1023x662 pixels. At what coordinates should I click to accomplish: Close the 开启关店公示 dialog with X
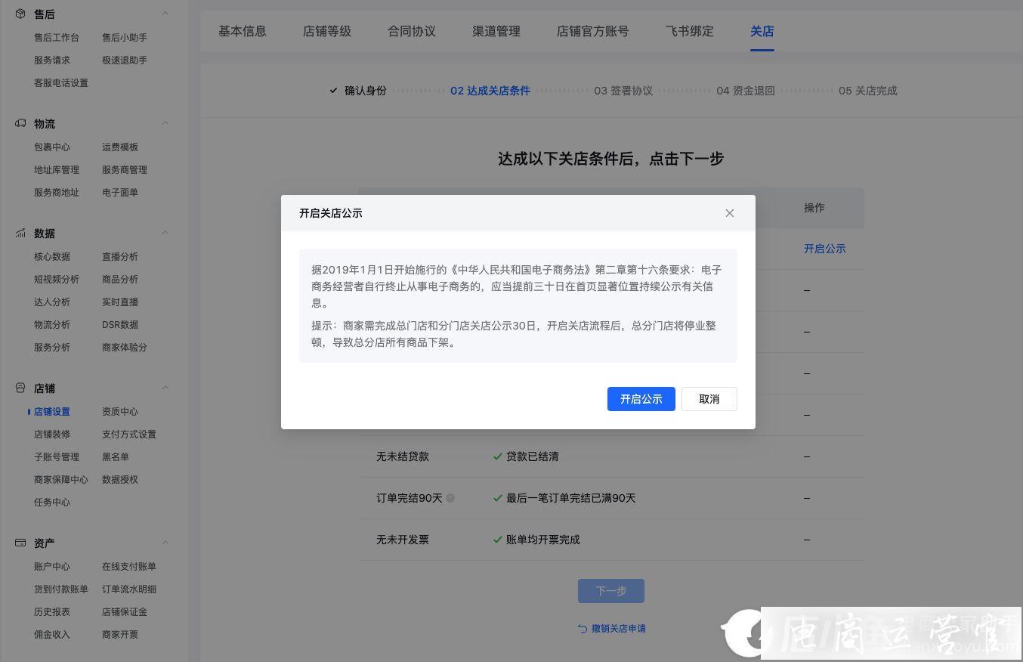click(x=730, y=213)
